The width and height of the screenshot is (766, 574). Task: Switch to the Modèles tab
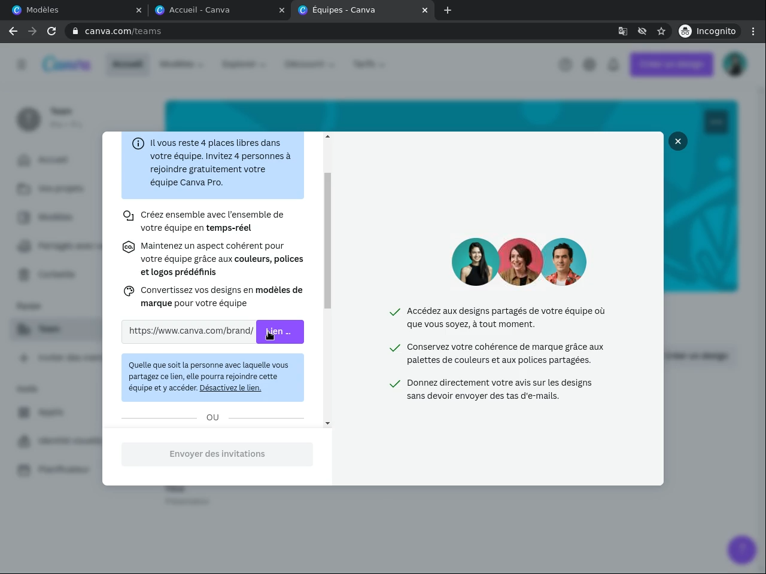[75, 10]
